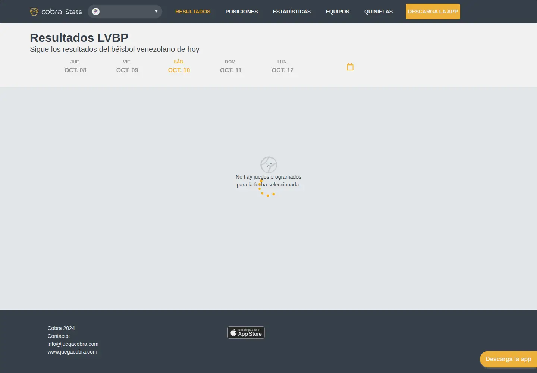Click the floating Descarga la app button

click(508, 359)
